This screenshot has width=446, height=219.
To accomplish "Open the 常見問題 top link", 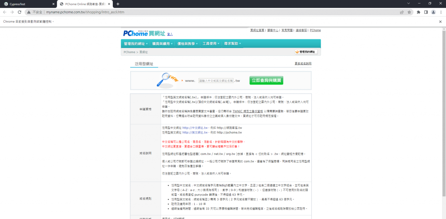I will (x=287, y=30).
